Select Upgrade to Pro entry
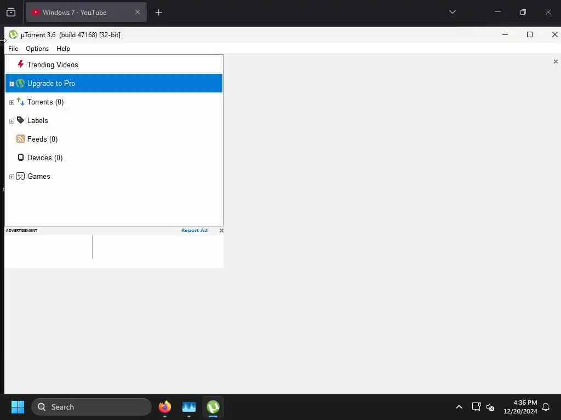Viewport: 561px width, 420px height. (114, 83)
